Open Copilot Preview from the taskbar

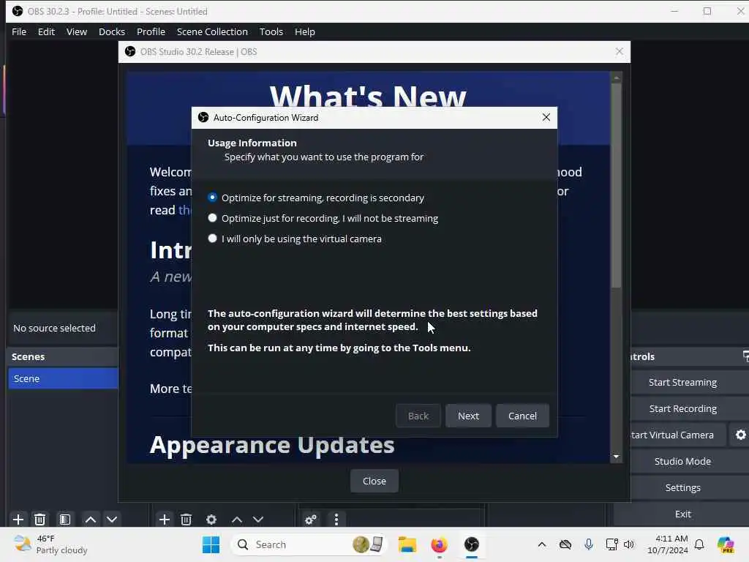[x=726, y=544]
